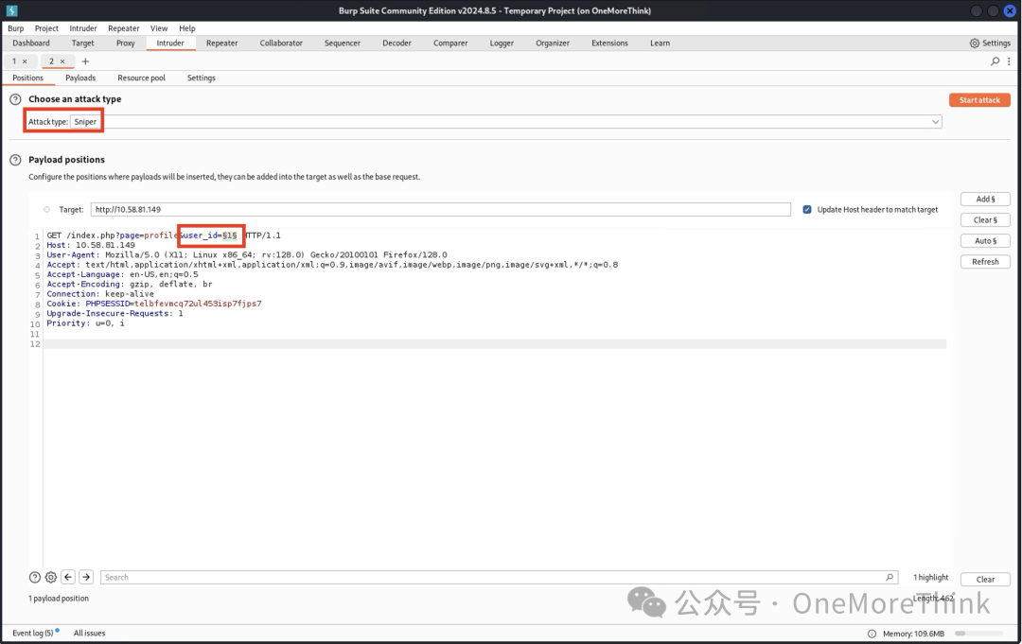The image size is (1022, 644).
Task: Switch to the Proxy tab
Action: (x=126, y=43)
